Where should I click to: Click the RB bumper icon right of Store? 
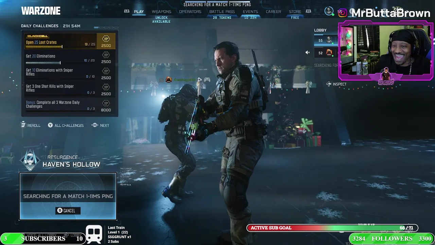[x=308, y=11]
